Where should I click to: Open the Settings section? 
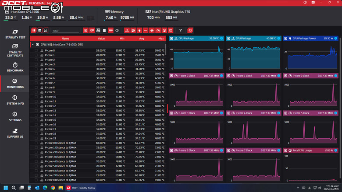15,116
